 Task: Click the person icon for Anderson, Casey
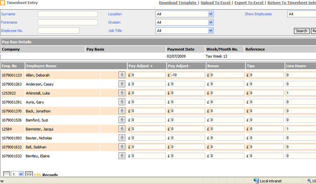[122, 84]
